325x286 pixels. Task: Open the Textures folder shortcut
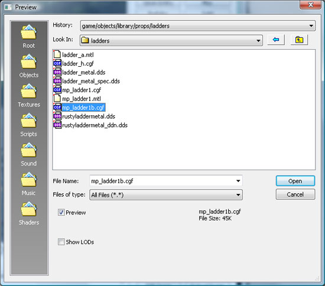pos(29,95)
